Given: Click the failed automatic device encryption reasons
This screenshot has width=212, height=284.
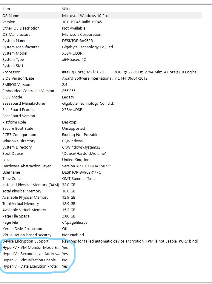Looking at the screenshot, I should coord(131,241).
